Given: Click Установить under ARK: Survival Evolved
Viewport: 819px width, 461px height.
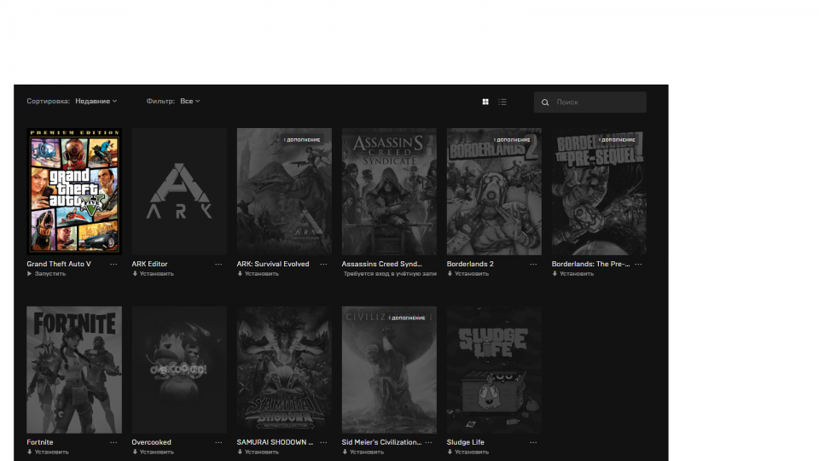Looking at the screenshot, I should [258, 274].
